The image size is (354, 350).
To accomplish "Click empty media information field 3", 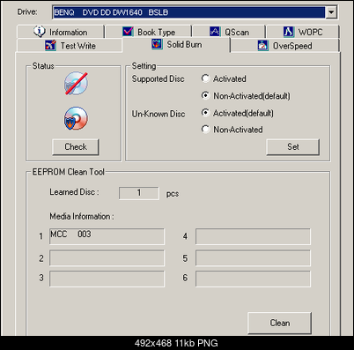I will (107, 279).
